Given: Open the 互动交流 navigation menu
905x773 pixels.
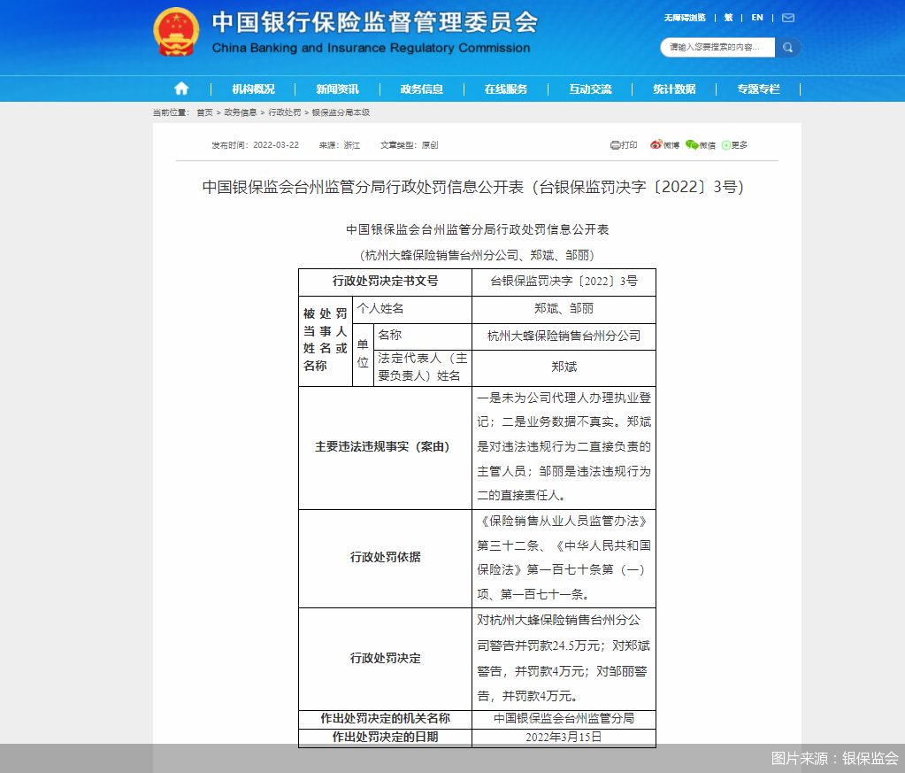Looking at the screenshot, I should [x=590, y=89].
